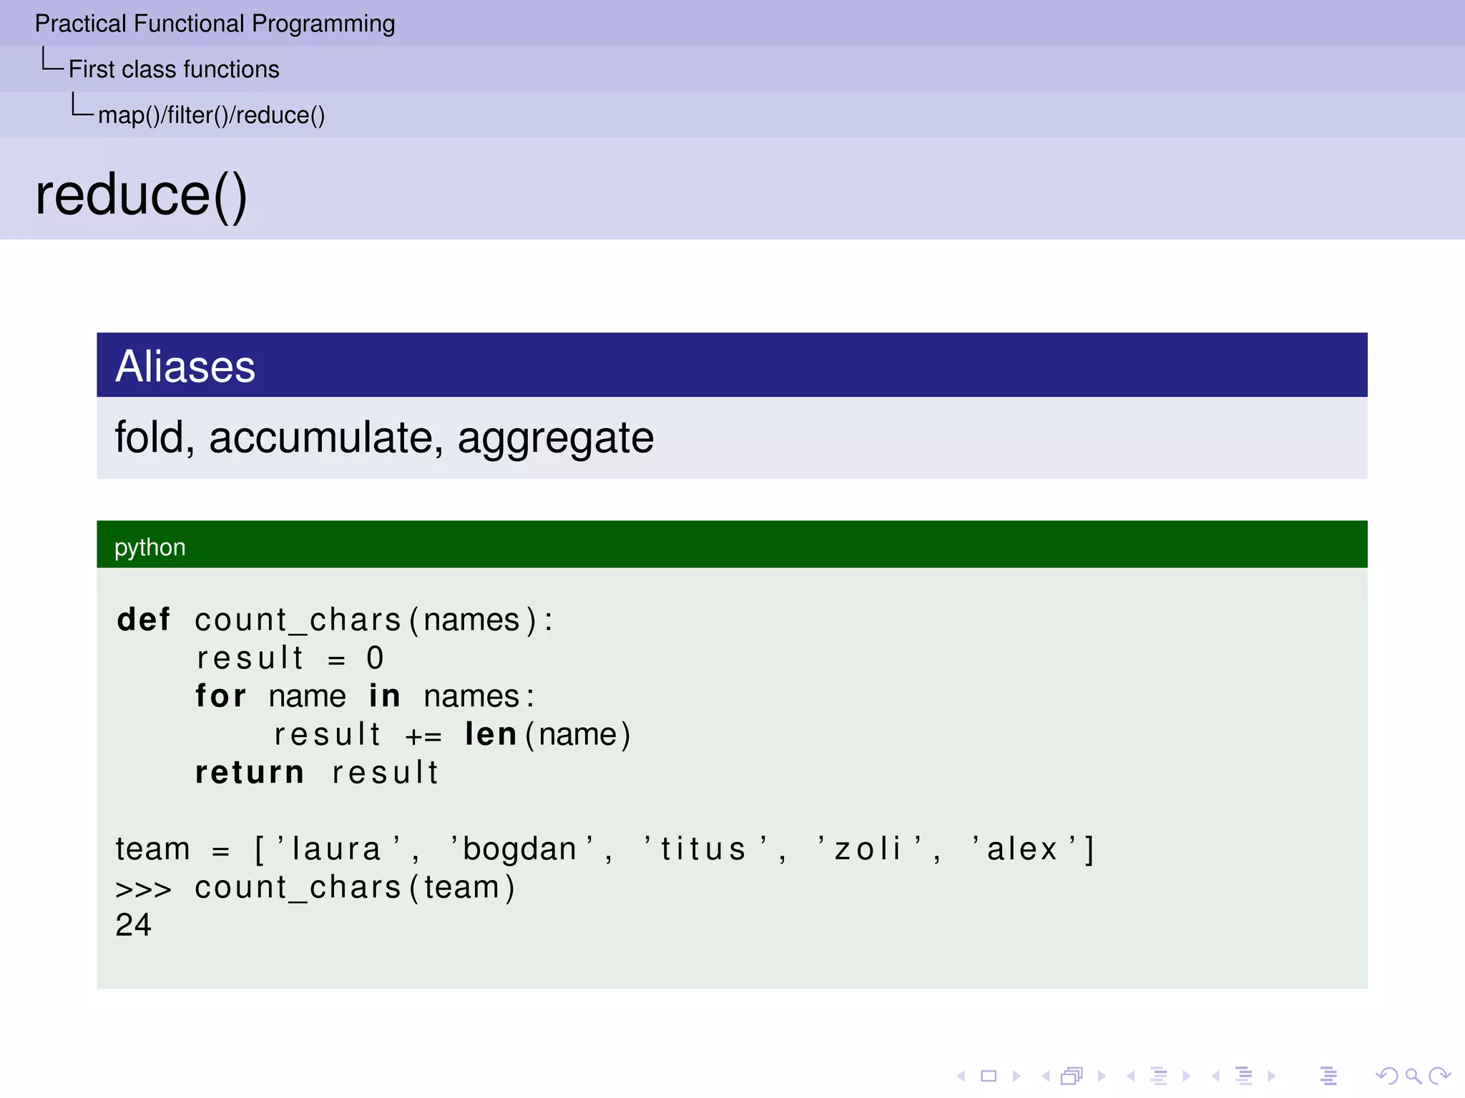Click the Aliases block heading

(185, 367)
